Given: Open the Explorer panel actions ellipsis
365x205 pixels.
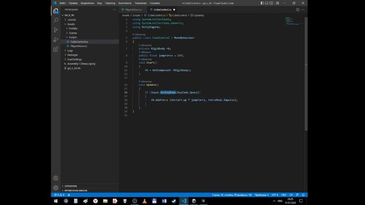Looking at the screenshot, I should coord(114,10).
